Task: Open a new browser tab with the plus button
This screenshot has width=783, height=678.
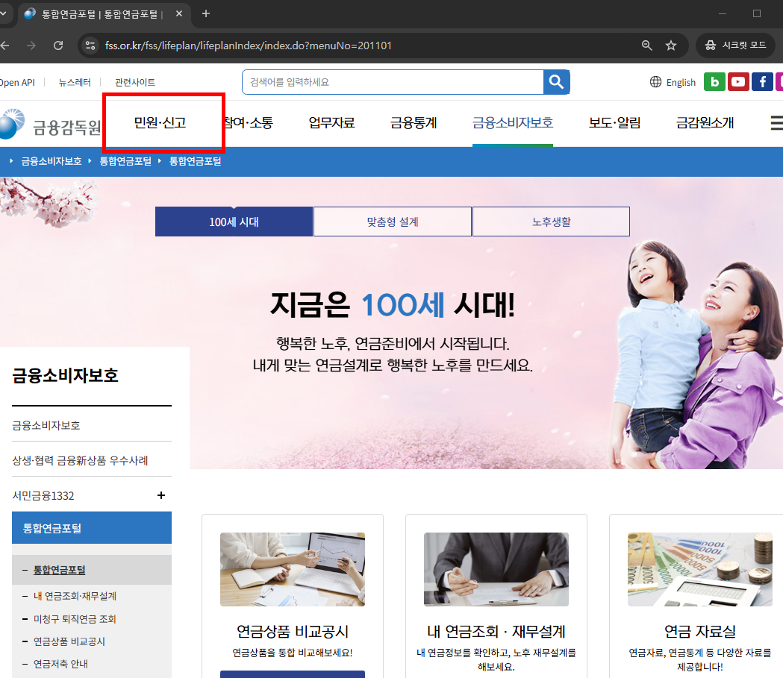Action: (x=205, y=13)
